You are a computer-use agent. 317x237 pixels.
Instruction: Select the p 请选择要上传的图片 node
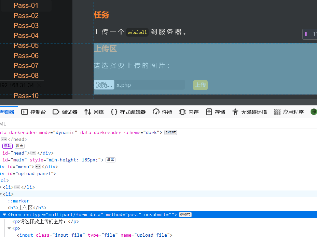coord(46,221)
